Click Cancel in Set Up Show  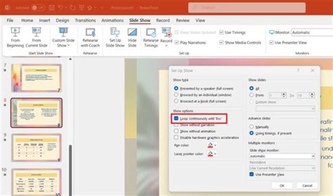(307, 185)
